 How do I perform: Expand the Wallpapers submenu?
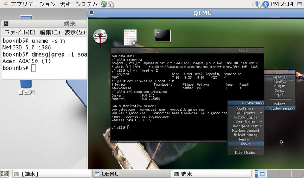(x=246, y=113)
